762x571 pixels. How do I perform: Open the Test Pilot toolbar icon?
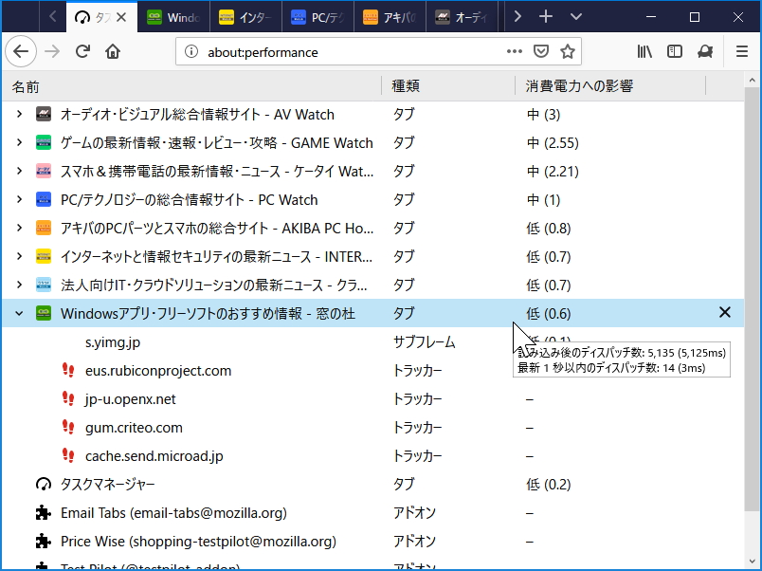[x=705, y=51]
